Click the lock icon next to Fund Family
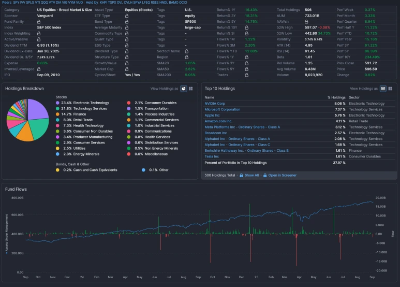Image resolution: width=400 pixels, height=287 pixels. tap(39, 22)
